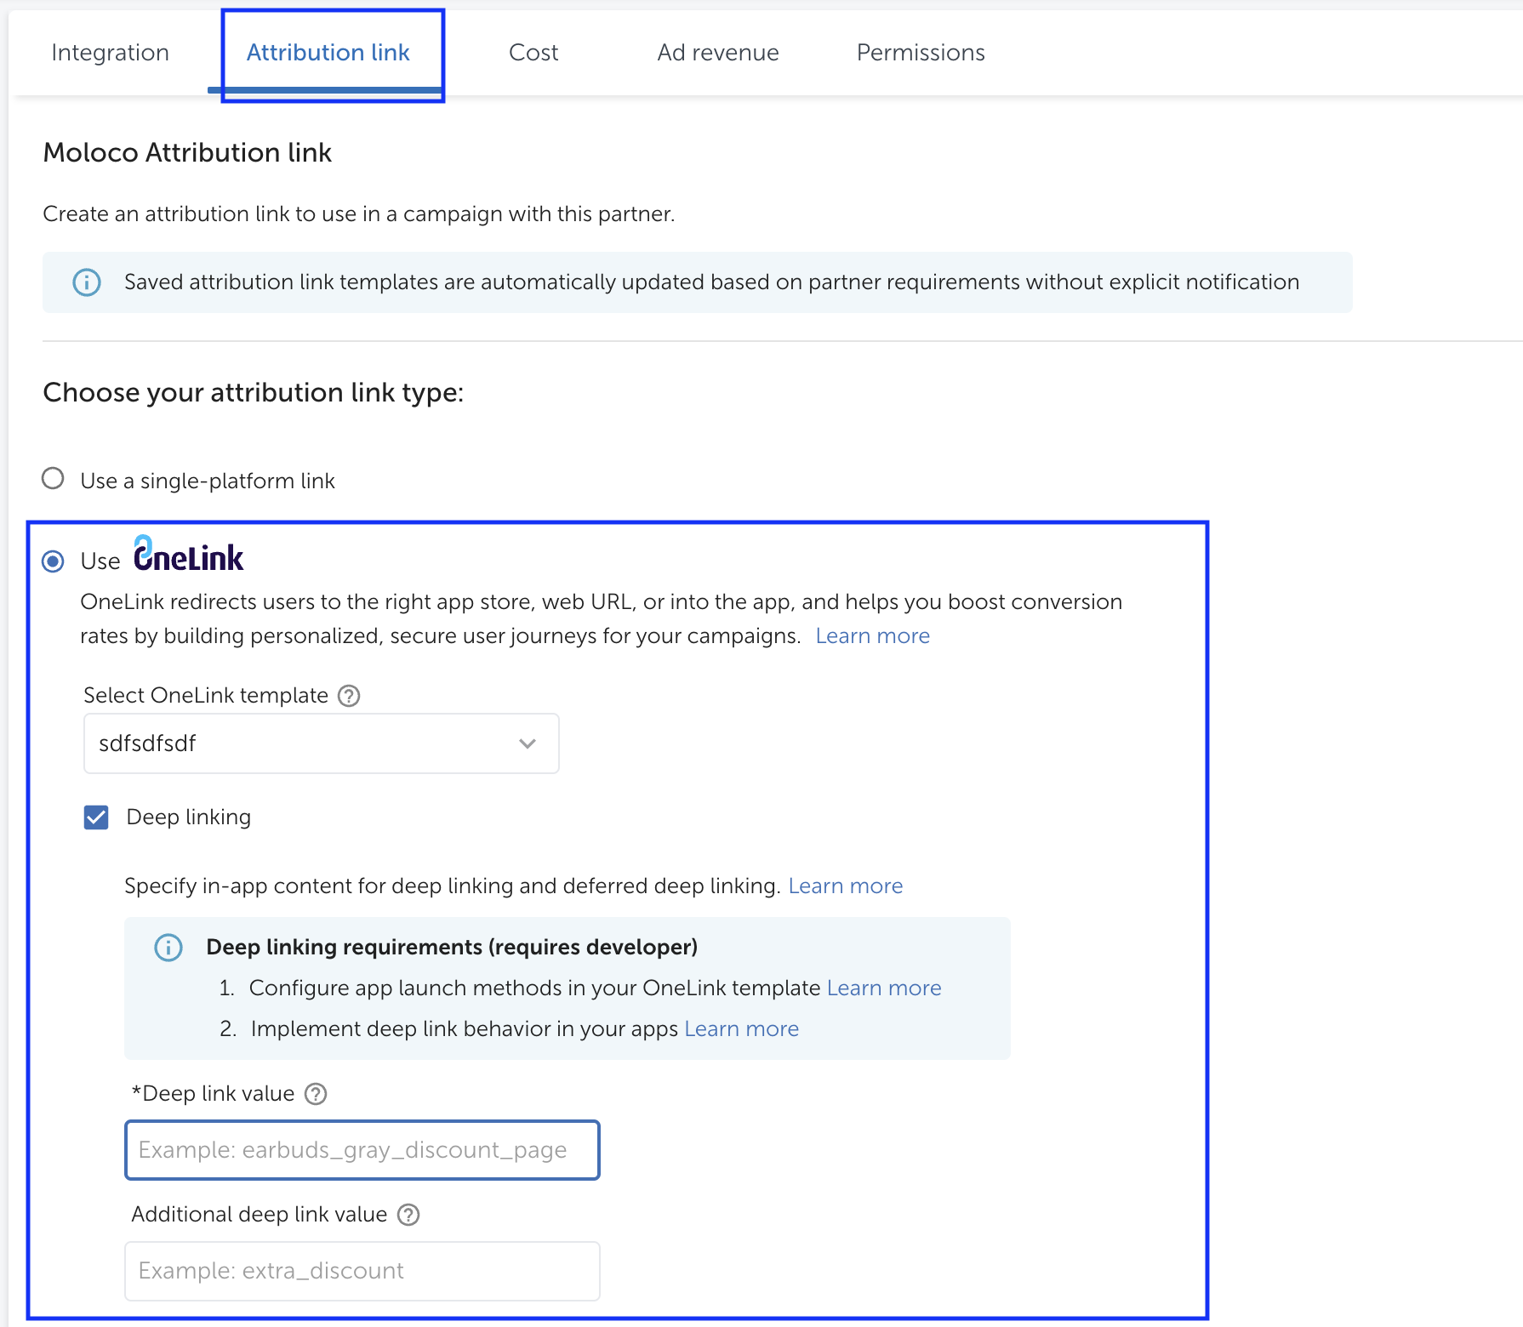
Task: Click help icon beside Additional deep link value
Action: click(408, 1215)
